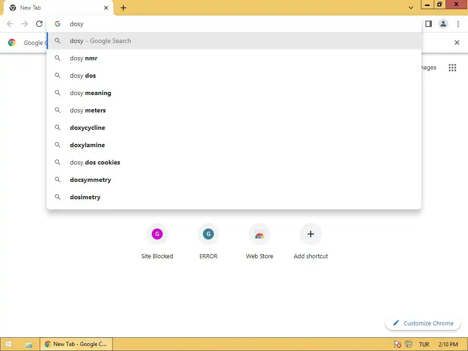The image size is (468, 351).
Task: Open the Google apps grid
Action: [x=452, y=68]
